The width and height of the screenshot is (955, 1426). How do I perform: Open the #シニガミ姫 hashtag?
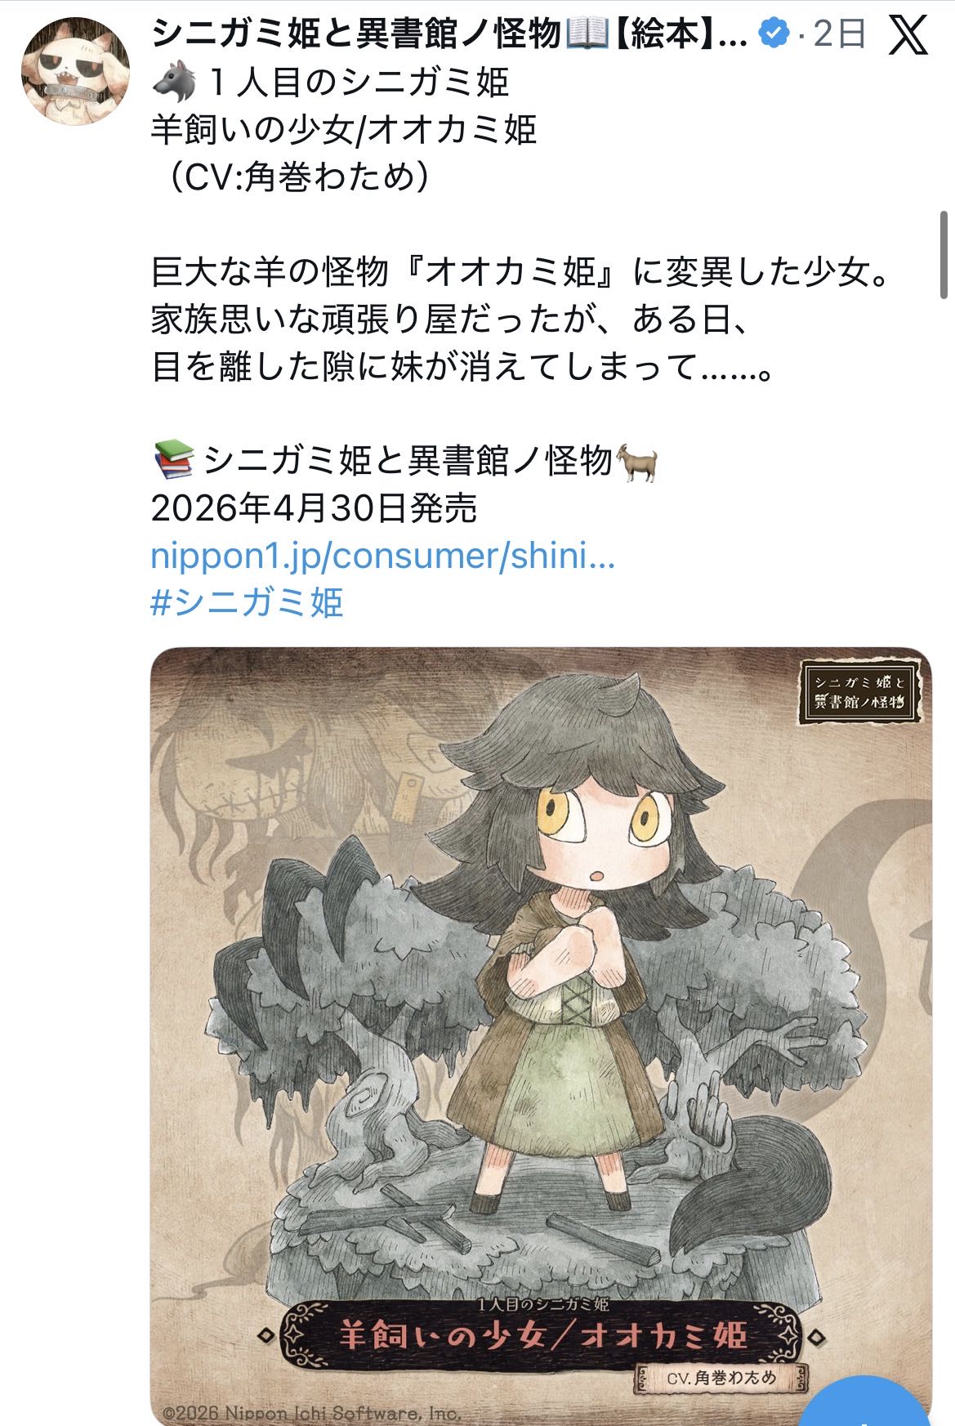pyautogui.click(x=247, y=602)
